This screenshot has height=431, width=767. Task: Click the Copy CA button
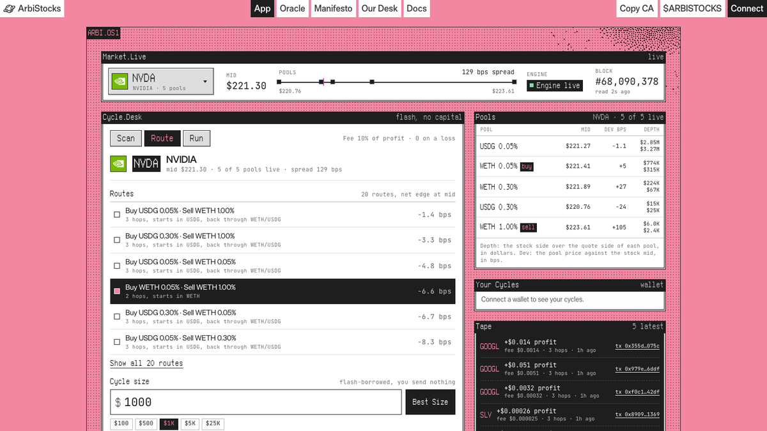pos(637,8)
